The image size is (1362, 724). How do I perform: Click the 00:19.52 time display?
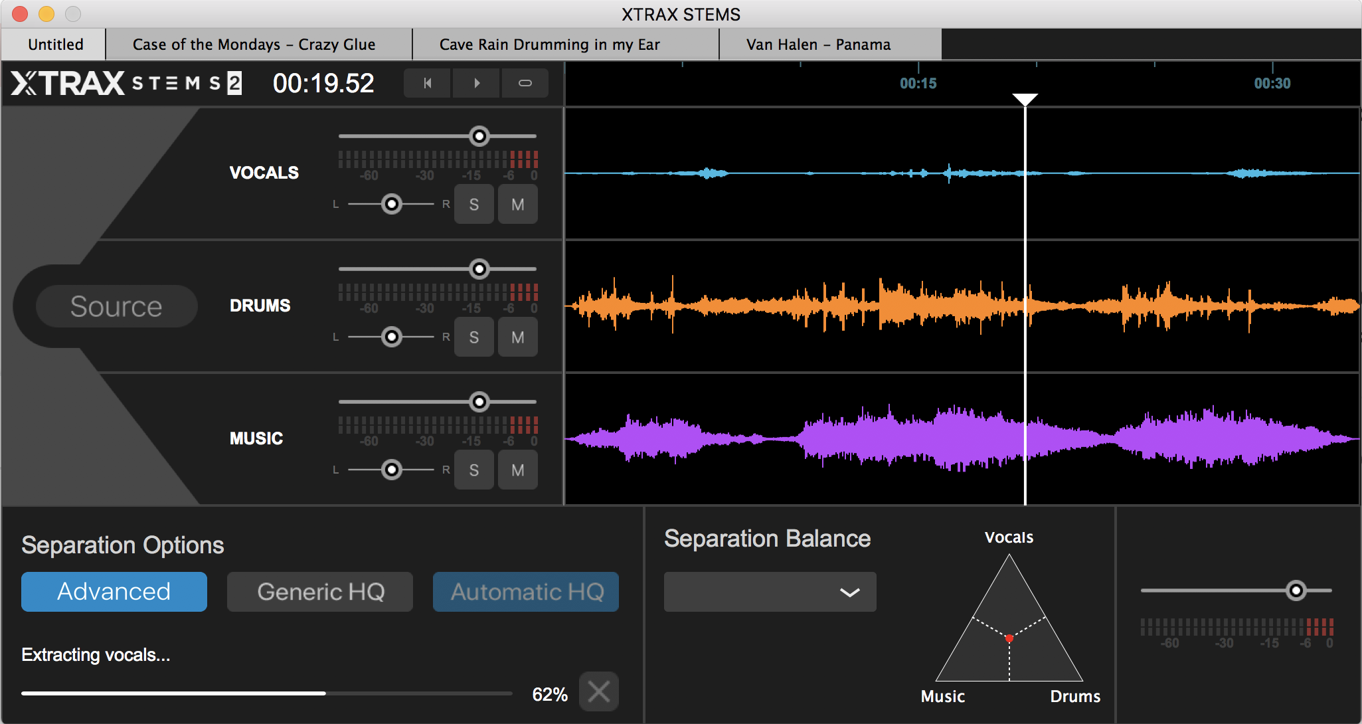(x=323, y=83)
